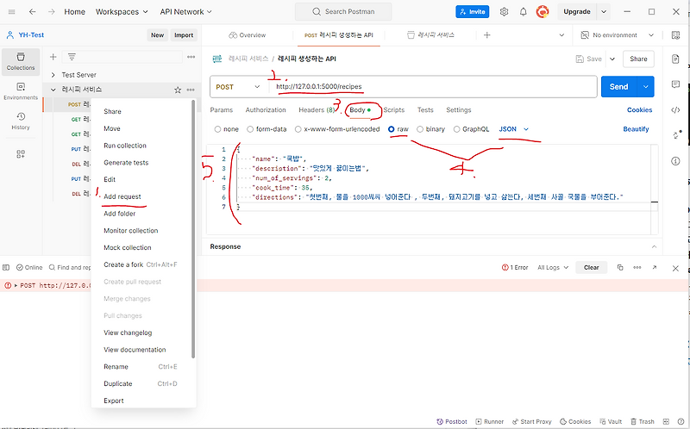Open the documentation icon in right sidebar
The height and width of the screenshot is (429, 690).
(x=675, y=59)
